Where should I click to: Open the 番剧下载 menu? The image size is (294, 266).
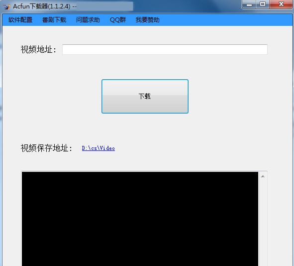coord(54,20)
